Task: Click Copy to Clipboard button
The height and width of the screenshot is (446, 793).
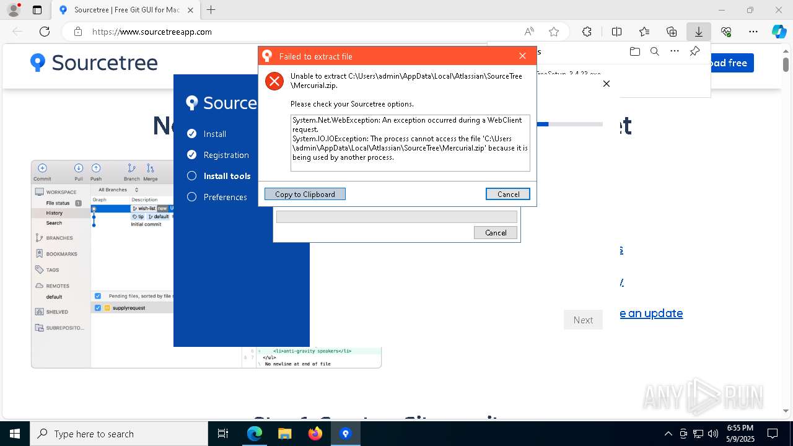Action: [x=305, y=194]
